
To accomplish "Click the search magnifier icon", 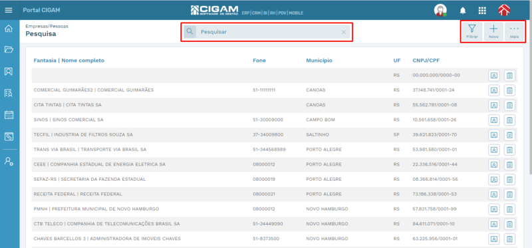I will point(190,31).
